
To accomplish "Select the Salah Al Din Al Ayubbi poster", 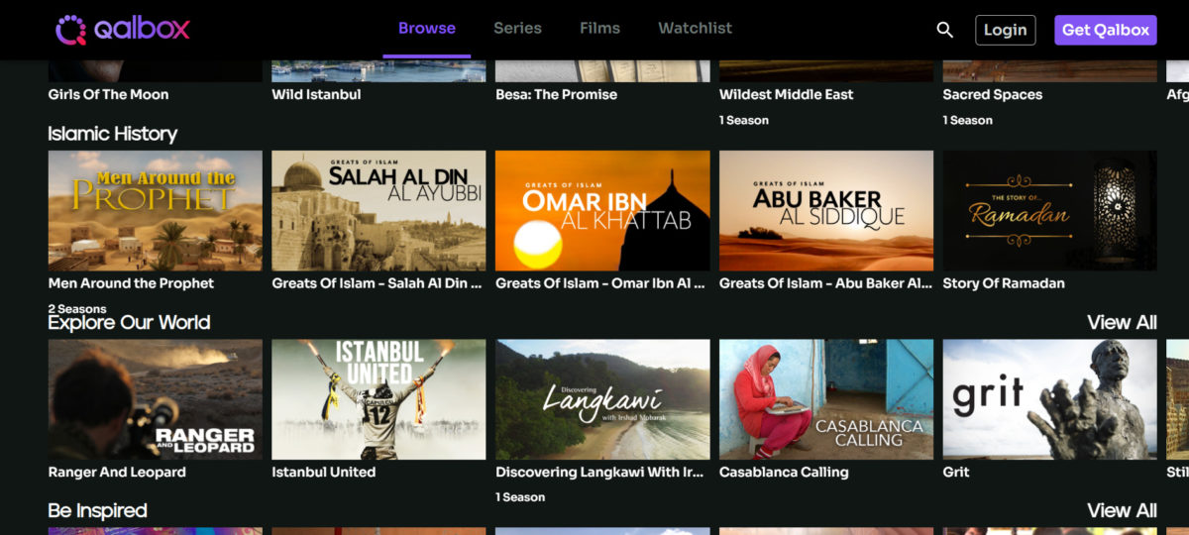I will [x=378, y=210].
